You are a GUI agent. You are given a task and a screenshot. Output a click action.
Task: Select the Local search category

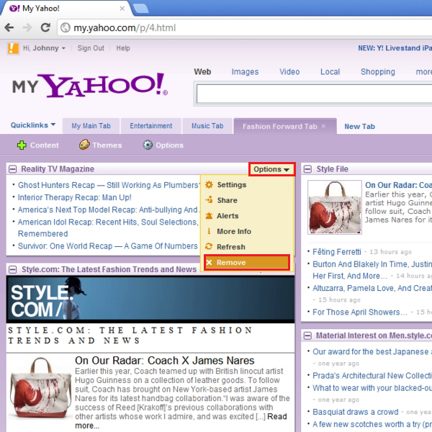point(330,72)
